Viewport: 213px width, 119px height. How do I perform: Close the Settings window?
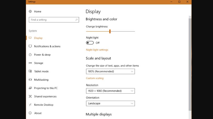click(187, 2)
